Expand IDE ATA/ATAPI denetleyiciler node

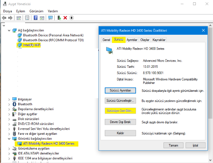(x=9, y=154)
